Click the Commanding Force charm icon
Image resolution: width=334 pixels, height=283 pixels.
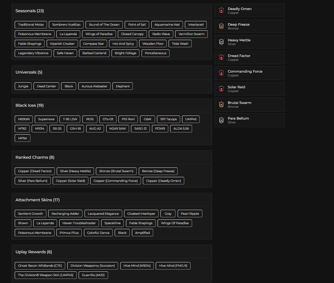coord(221,73)
